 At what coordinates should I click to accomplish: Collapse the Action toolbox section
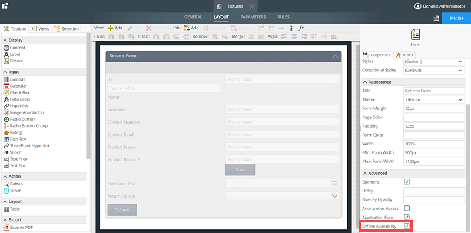click(x=5, y=177)
